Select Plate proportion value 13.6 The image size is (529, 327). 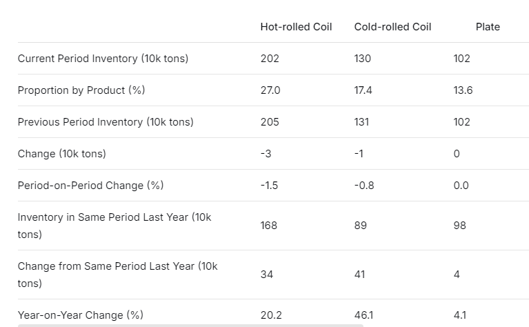click(x=463, y=90)
